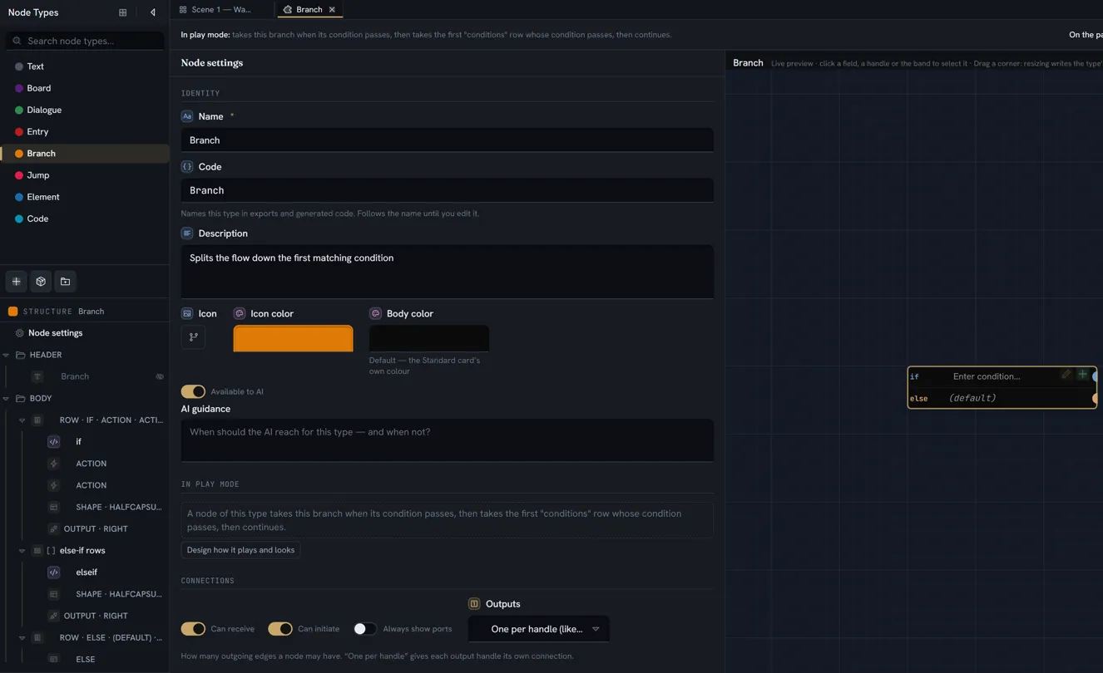
Task: Collapse the else-if rows group
Action: [22, 551]
